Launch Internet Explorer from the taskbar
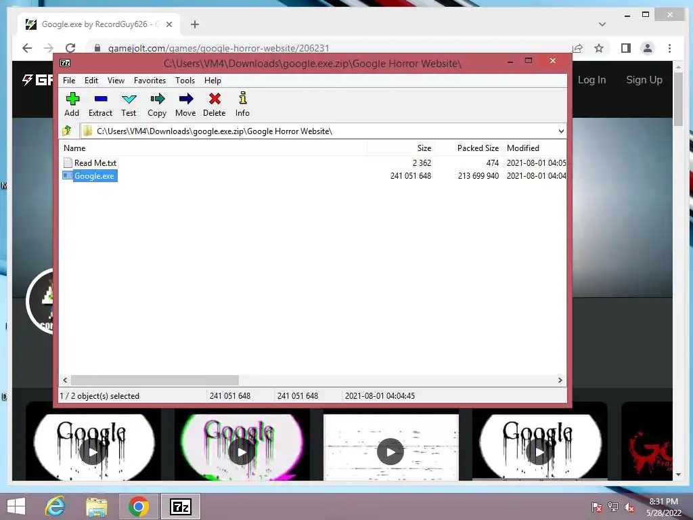 [x=55, y=506]
